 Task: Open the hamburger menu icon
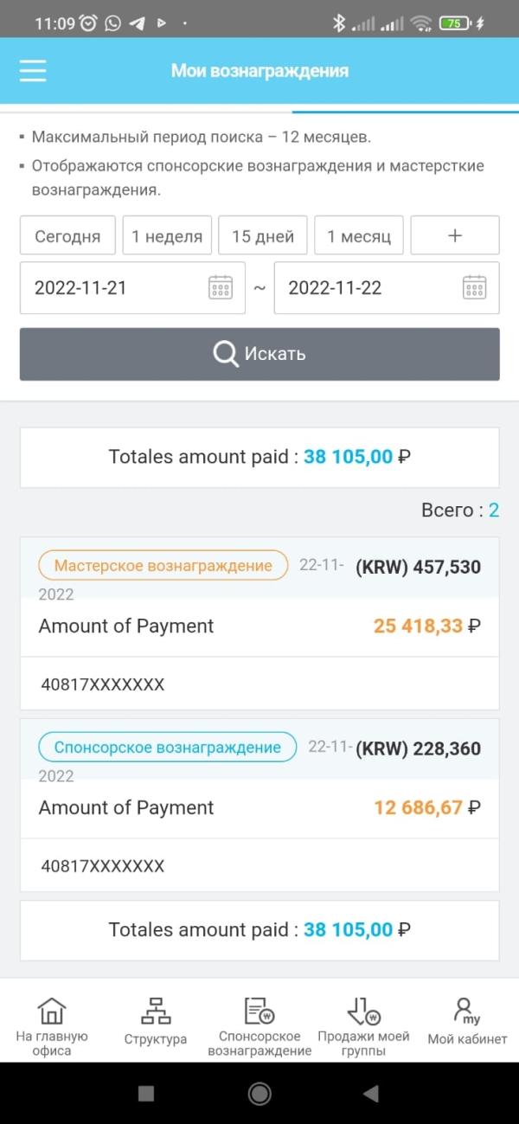pyautogui.click(x=33, y=70)
